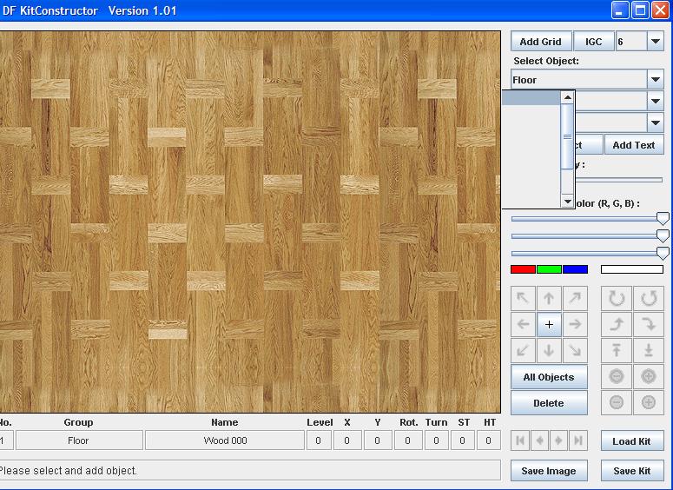The width and height of the screenshot is (673, 490).
Task: Click the Level value field
Action: [319, 440]
